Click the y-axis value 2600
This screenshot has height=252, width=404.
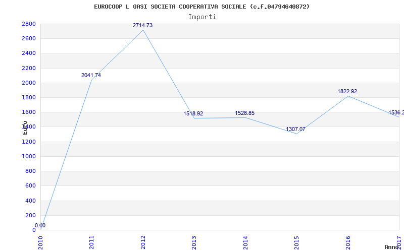[29, 39]
